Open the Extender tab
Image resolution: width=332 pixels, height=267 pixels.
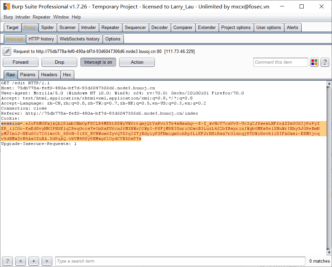point(207,28)
